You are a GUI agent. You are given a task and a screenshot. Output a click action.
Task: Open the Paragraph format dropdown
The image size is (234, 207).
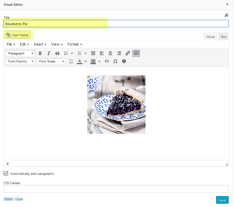(20, 53)
